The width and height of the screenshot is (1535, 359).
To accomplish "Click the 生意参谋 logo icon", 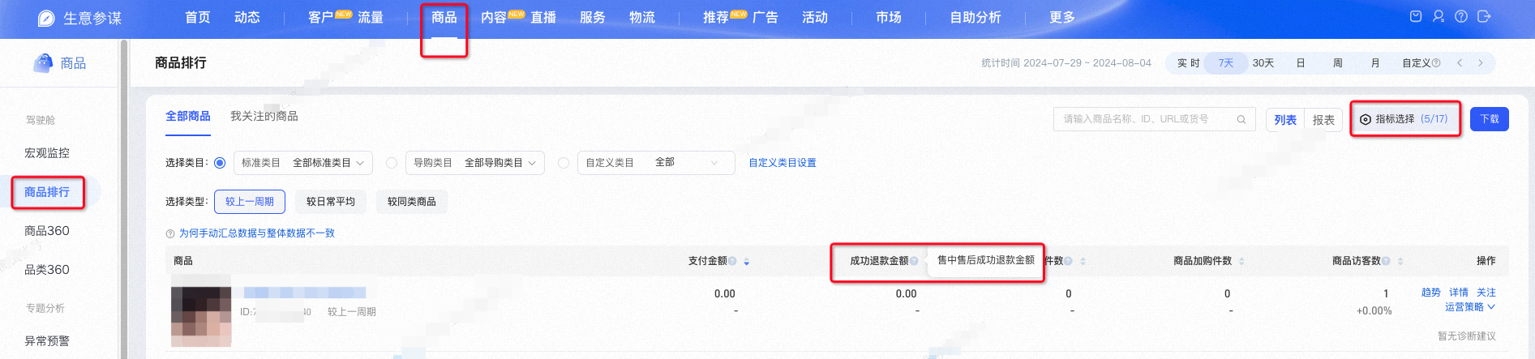I will pyautogui.click(x=46, y=18).
